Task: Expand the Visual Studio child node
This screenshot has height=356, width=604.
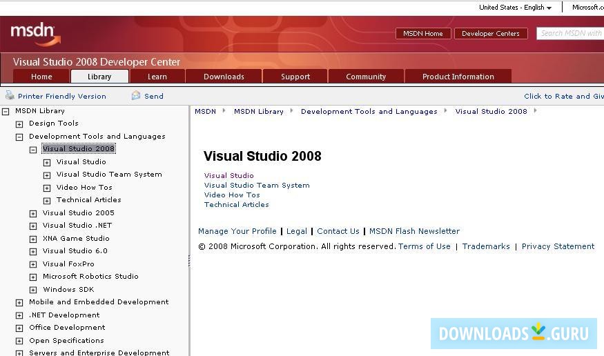Action: pyautogui.click(x=47, y=163)
